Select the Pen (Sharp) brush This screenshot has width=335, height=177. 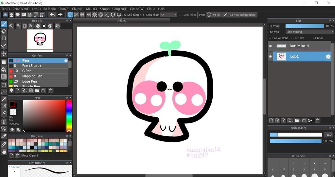(x=39, y=66)
